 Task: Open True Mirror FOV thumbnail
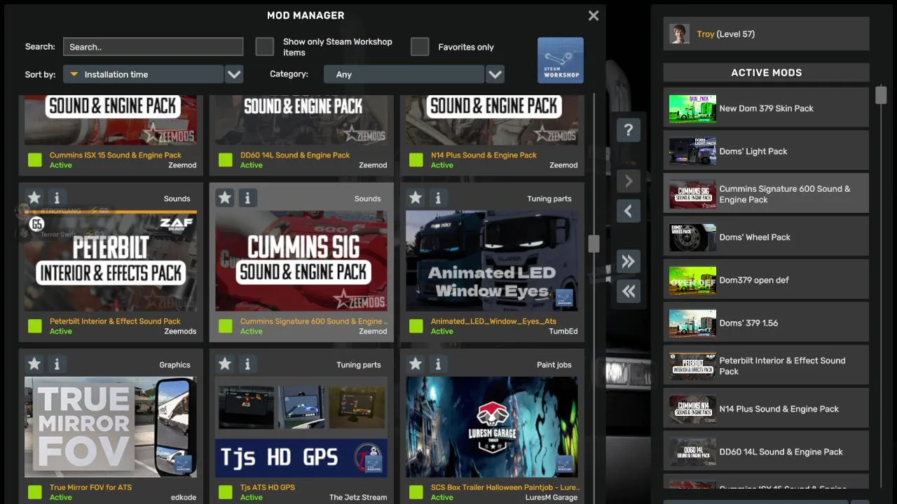111,427
